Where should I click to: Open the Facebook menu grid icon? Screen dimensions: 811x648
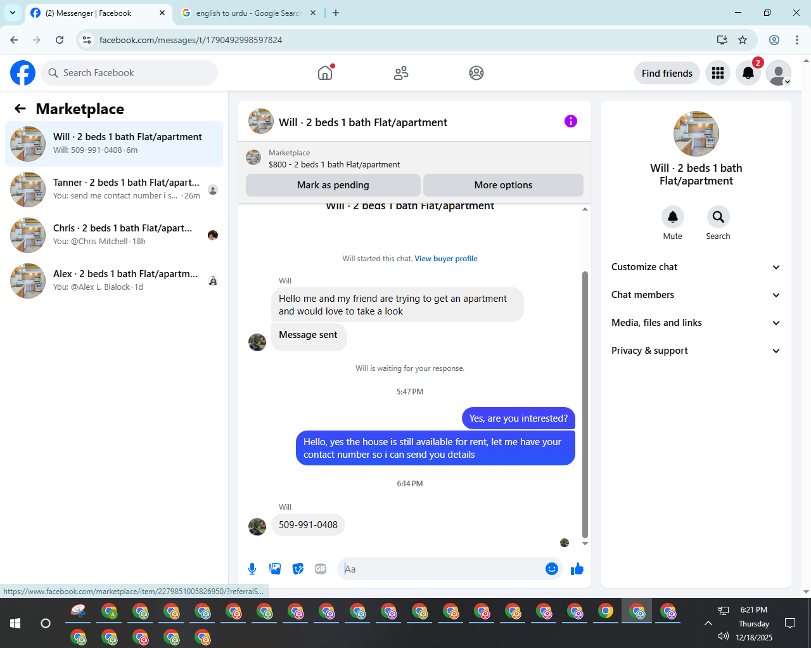(x=718, y=73)
